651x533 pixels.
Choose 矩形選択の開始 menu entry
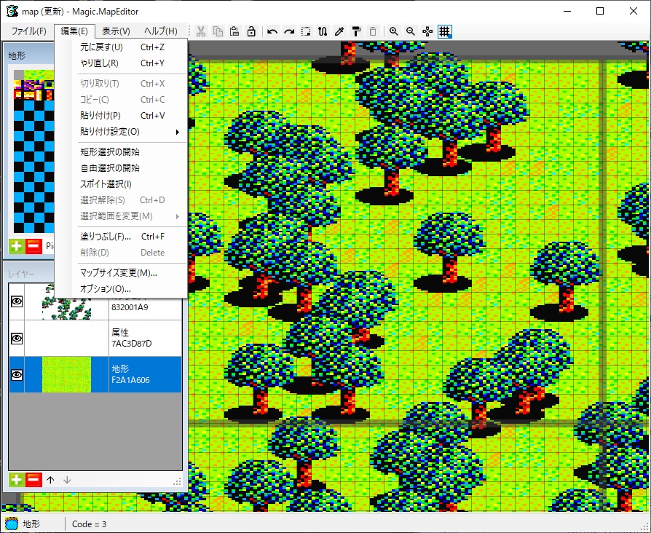[x=121, y=152]
